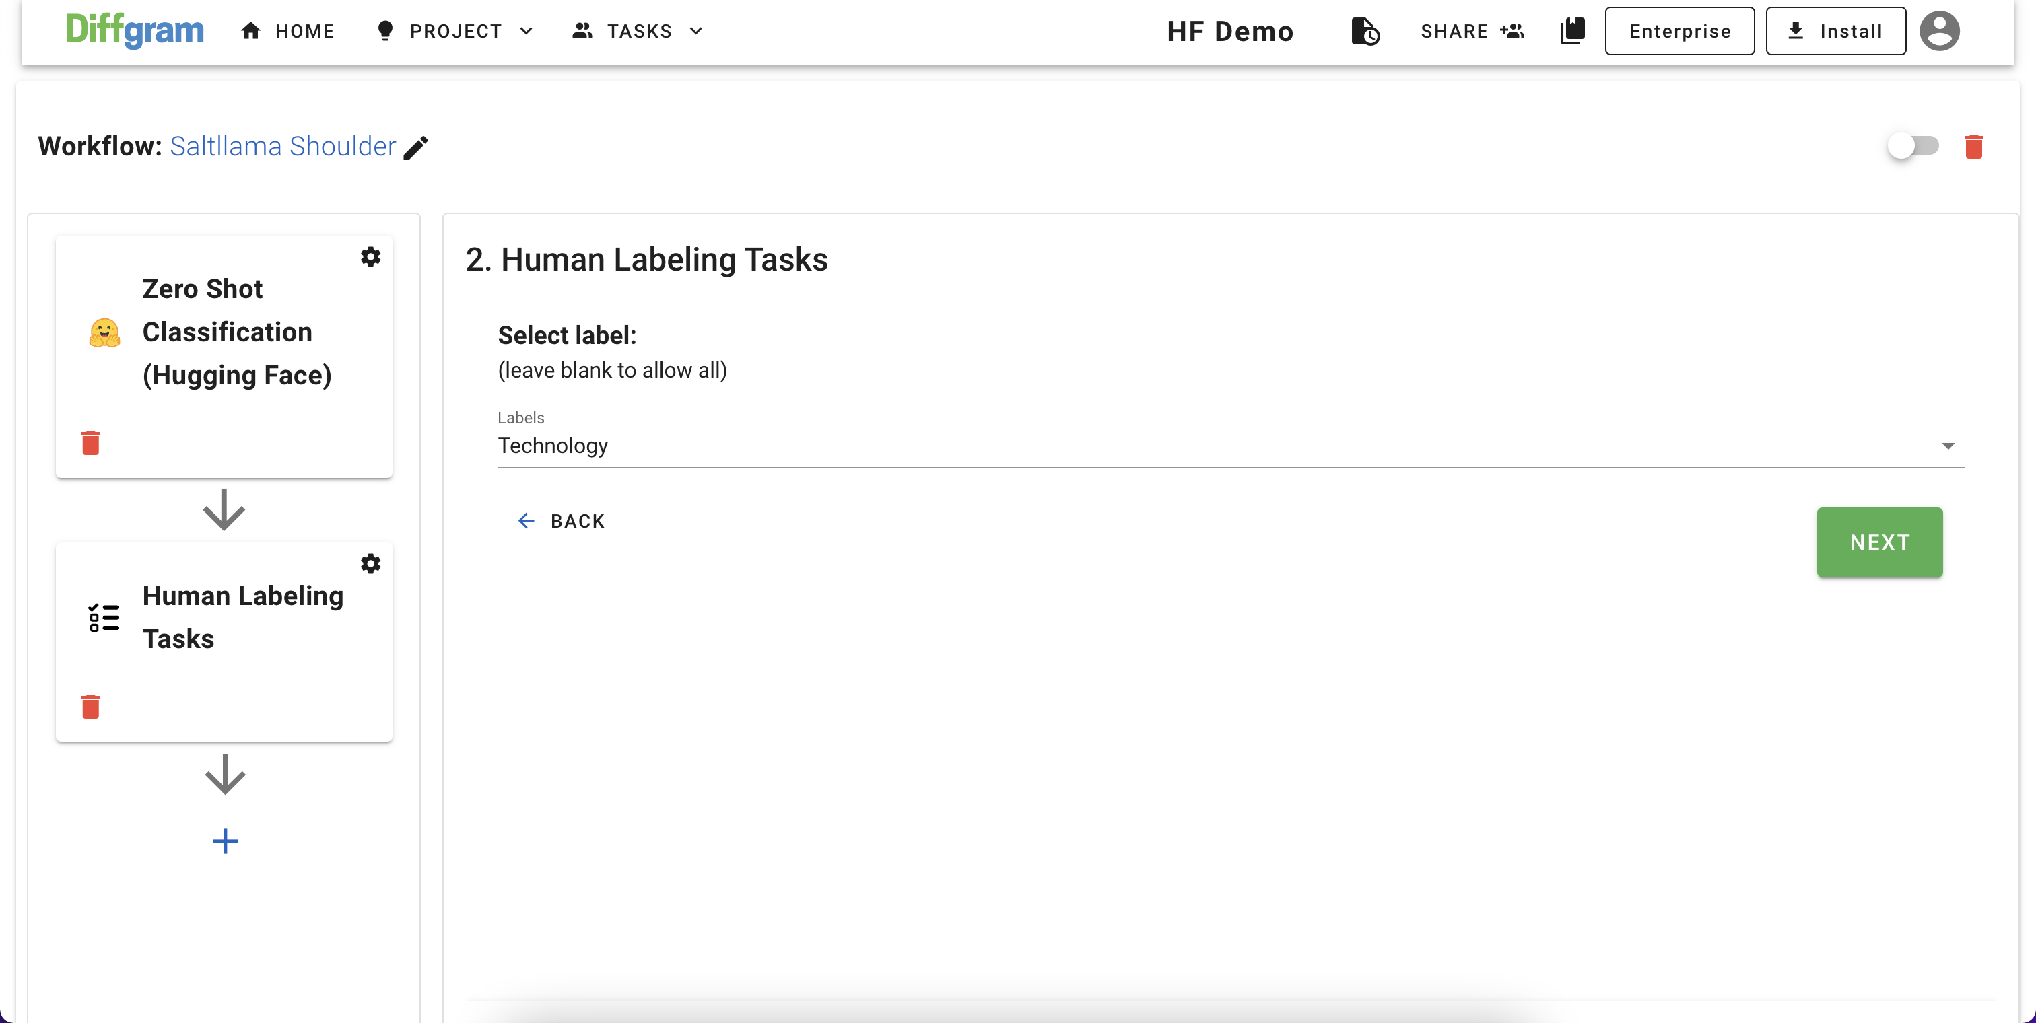Go to Home in navigation bar
2036x1023 pixels.
coord(287,32)
